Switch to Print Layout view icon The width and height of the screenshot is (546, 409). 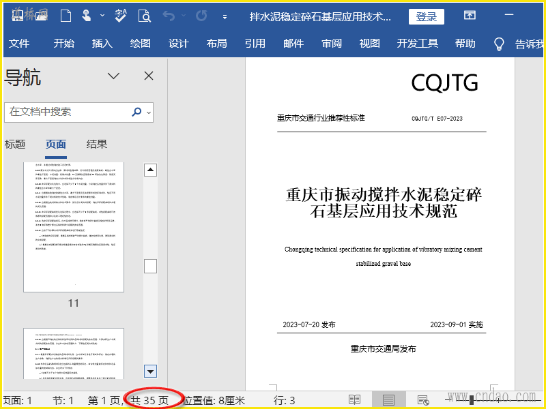tap(388, 399)
